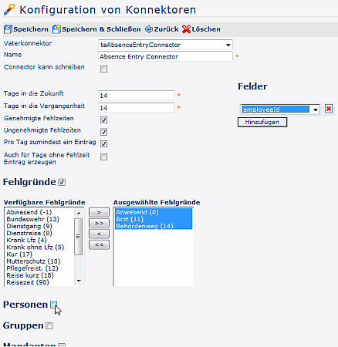Open the Vaterkonnektor dropdown

(x=165, y=45)
